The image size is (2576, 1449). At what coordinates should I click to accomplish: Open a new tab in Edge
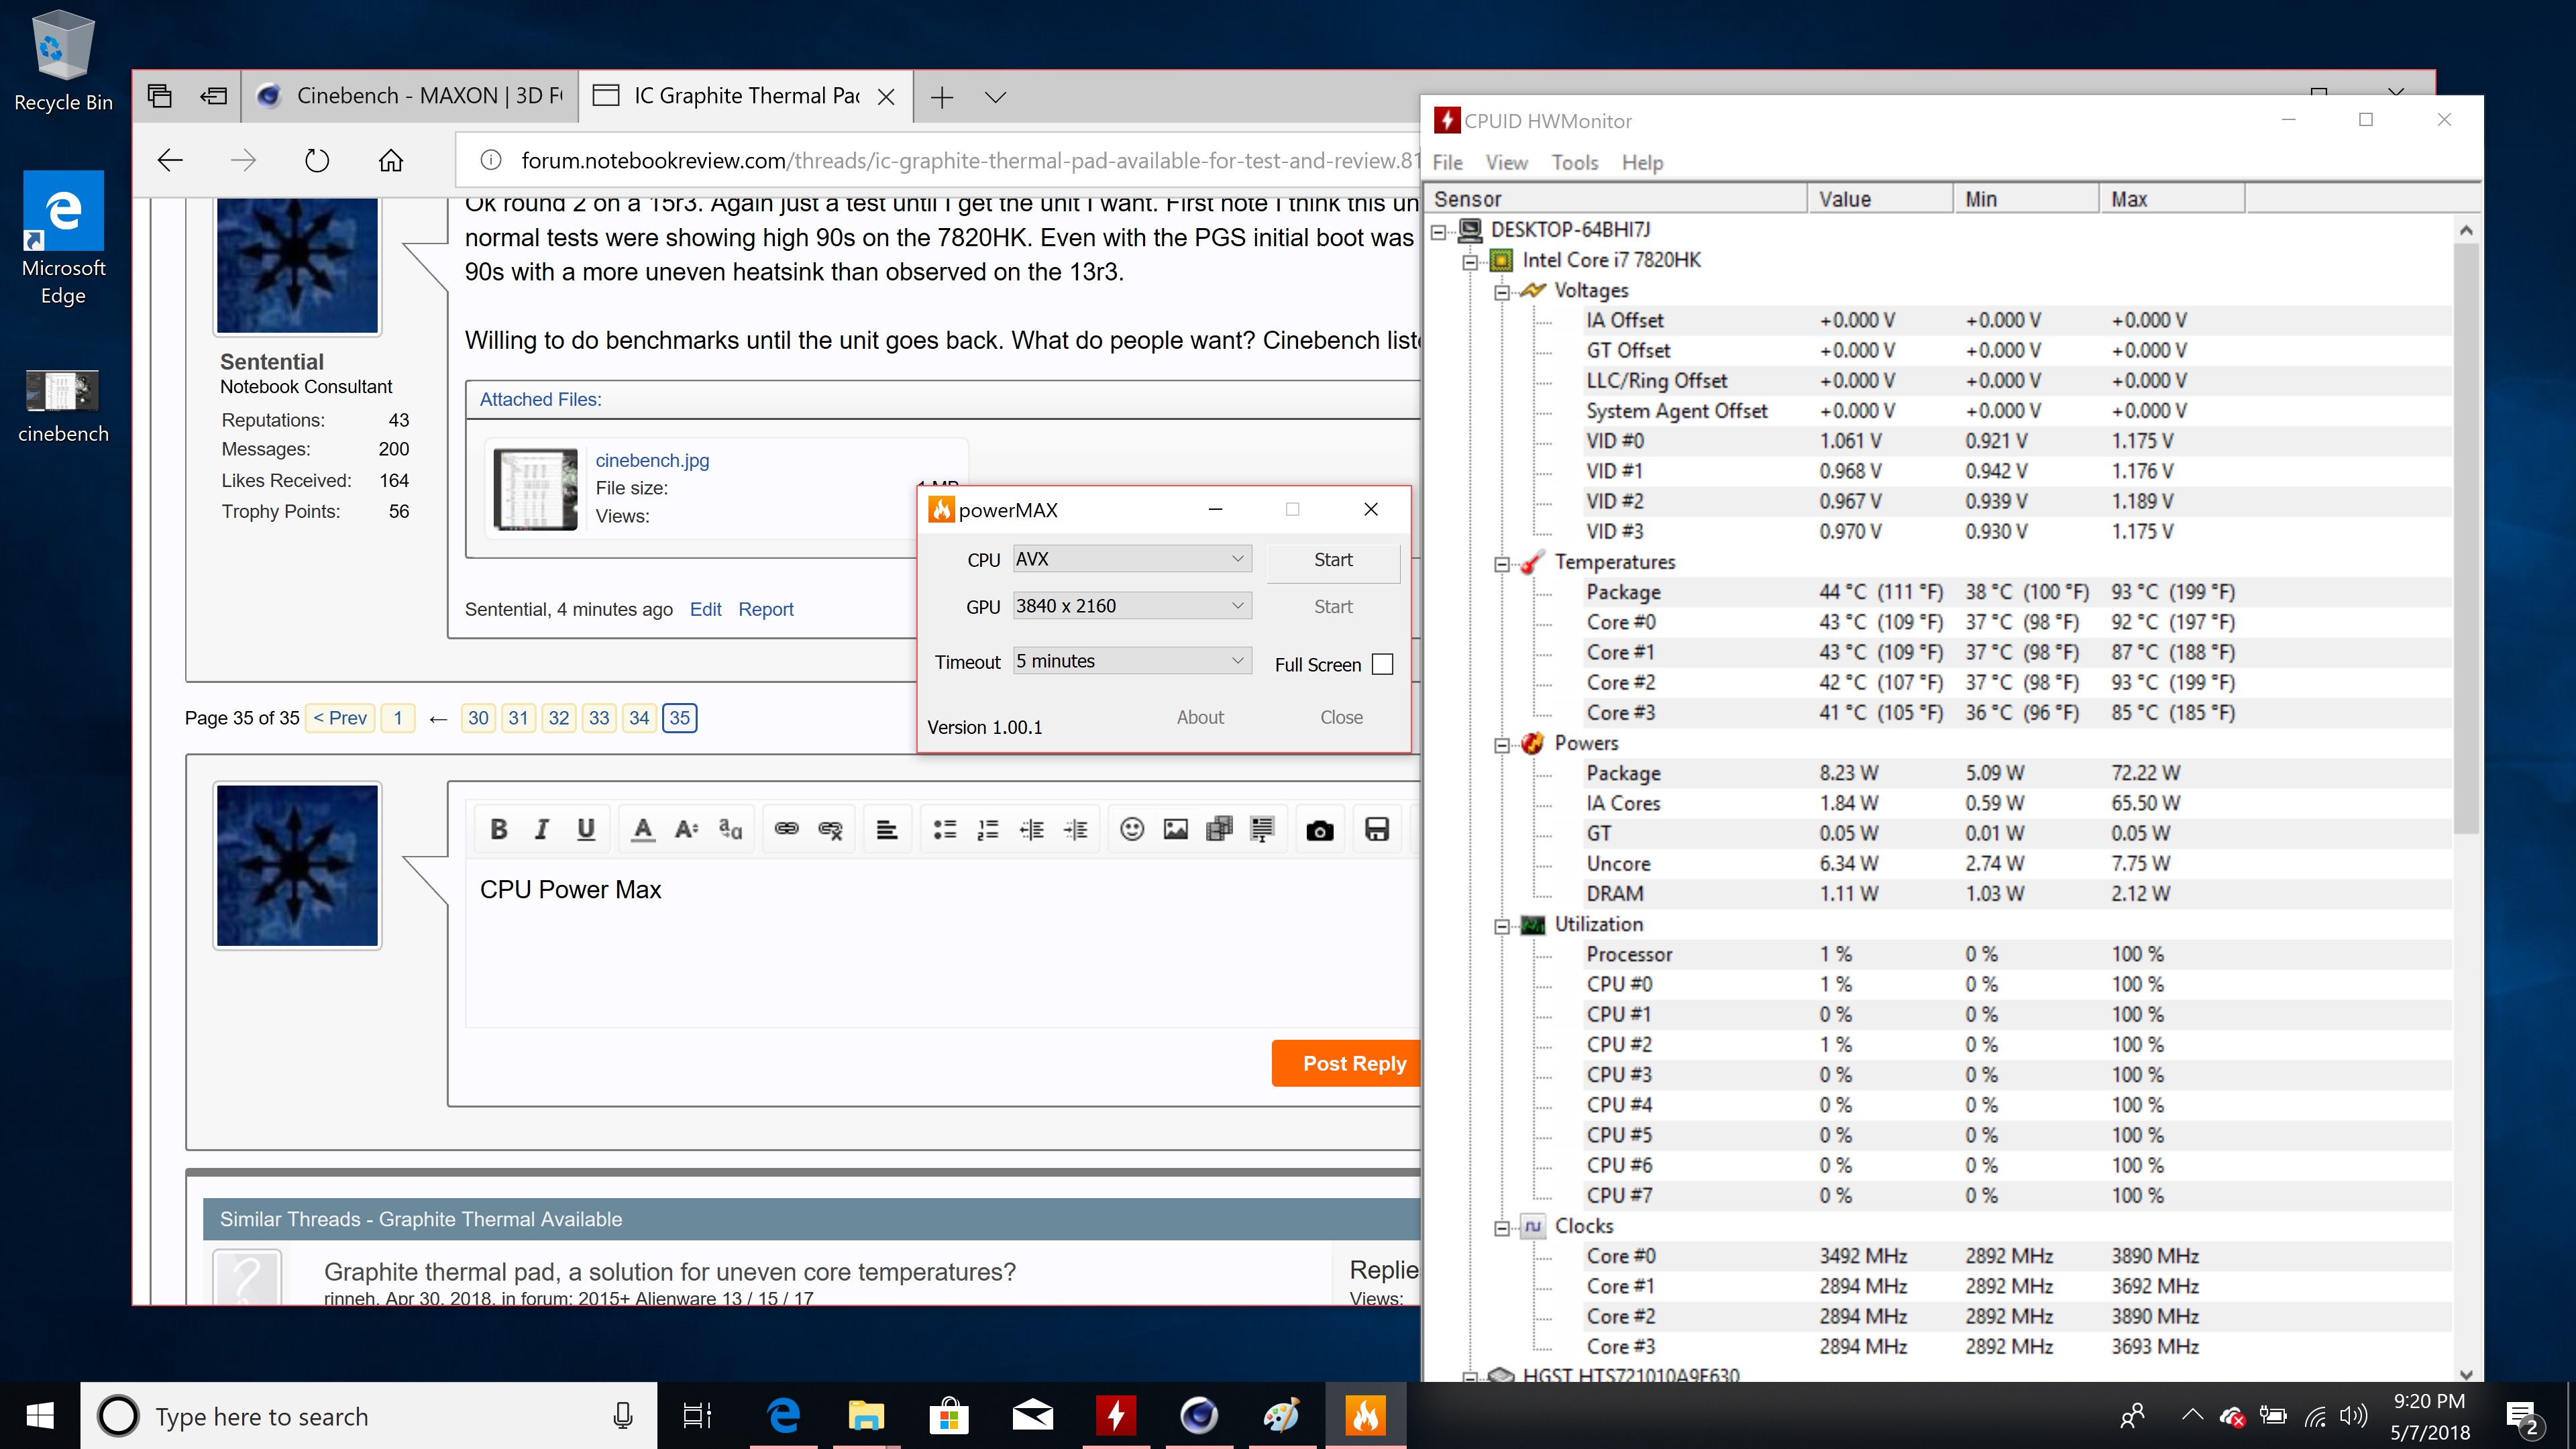click(942, 97)
